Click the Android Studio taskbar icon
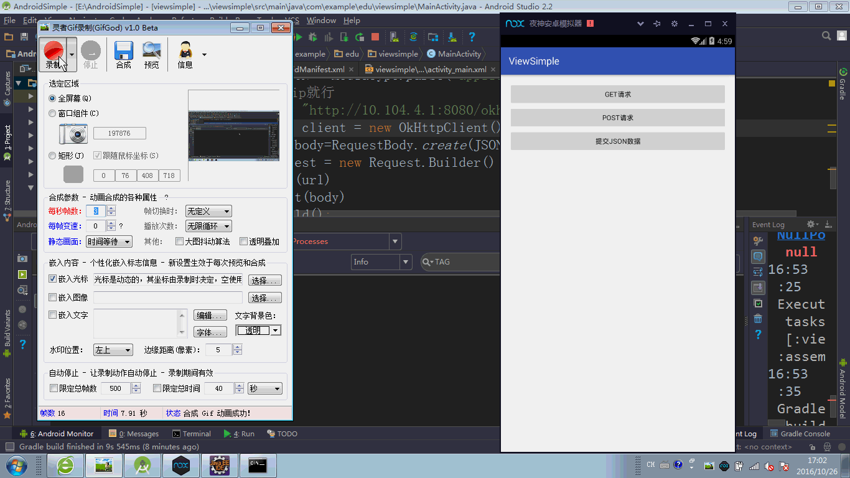 [142, 465]
